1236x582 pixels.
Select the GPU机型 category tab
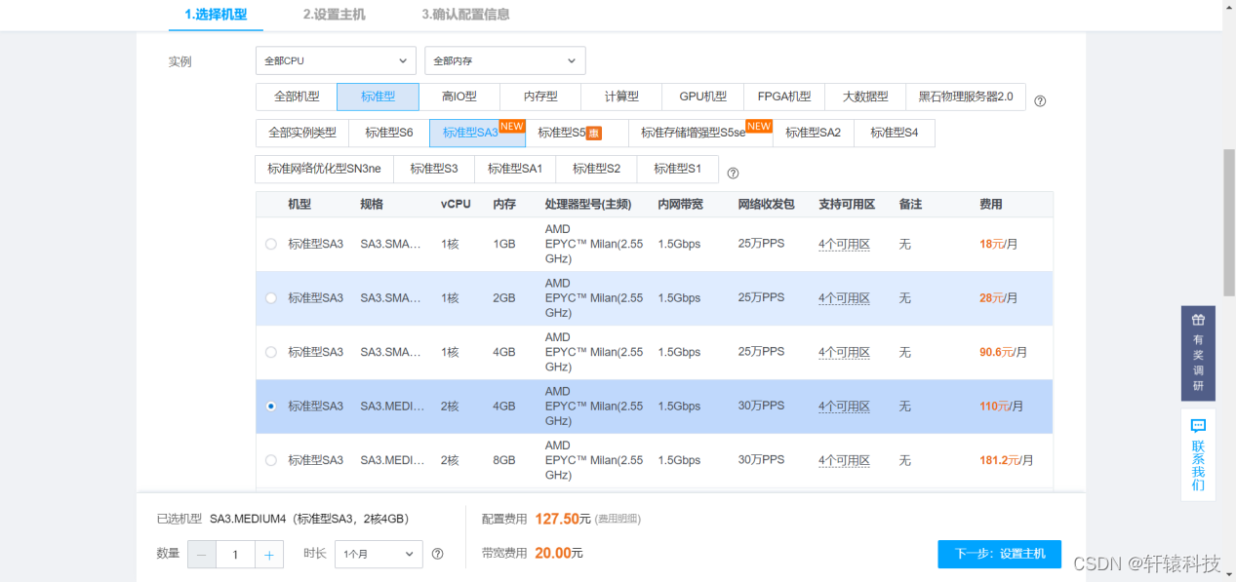coord(702,96)
